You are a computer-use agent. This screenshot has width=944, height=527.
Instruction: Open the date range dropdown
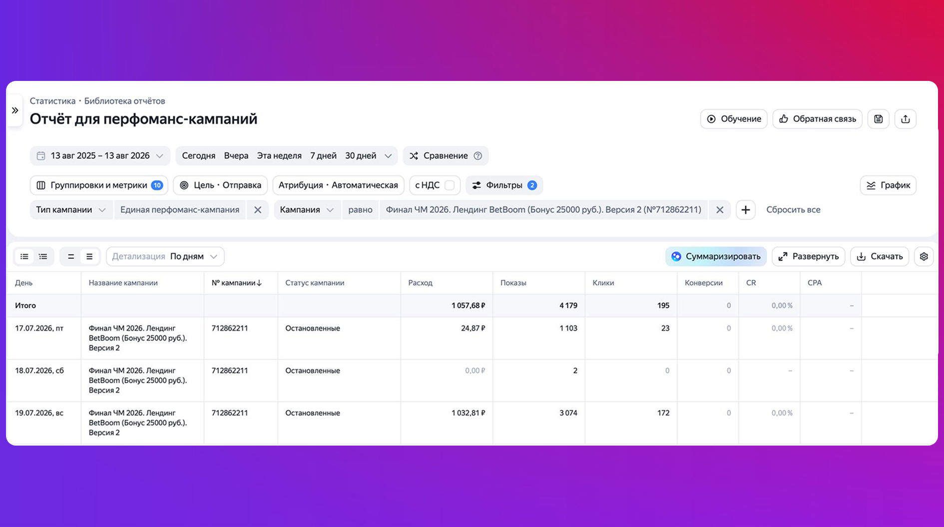100,156
